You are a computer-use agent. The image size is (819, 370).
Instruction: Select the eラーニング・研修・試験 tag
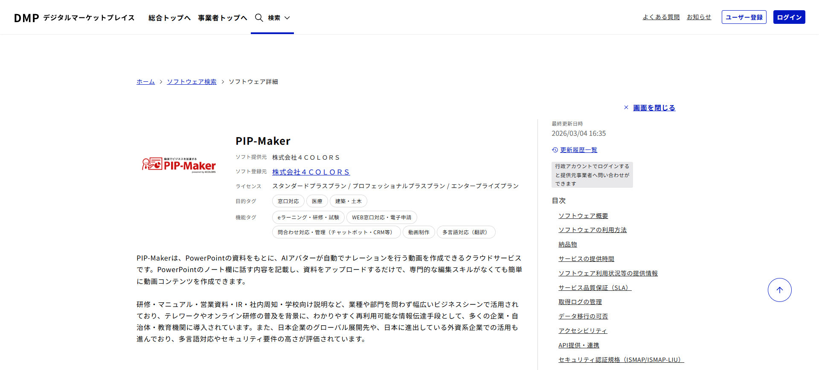click(x=308, y=218)
